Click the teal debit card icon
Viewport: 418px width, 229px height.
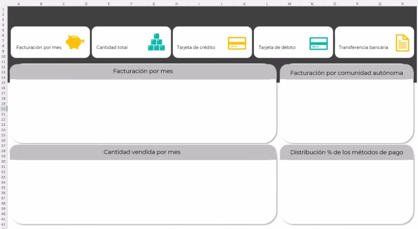(318, 44)
